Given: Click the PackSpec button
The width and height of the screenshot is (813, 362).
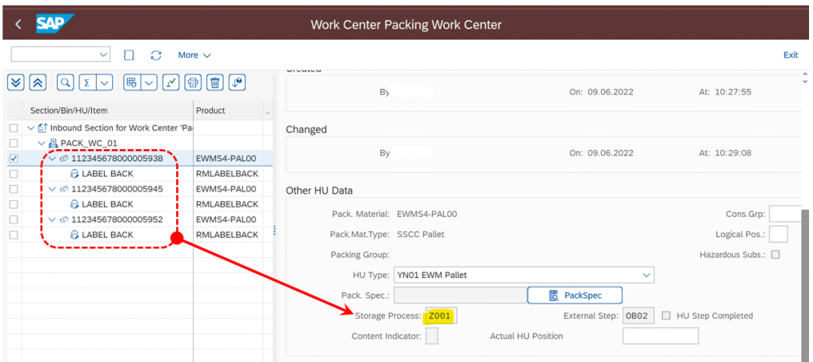Looking at the screenshot, I should pos(575,295).
